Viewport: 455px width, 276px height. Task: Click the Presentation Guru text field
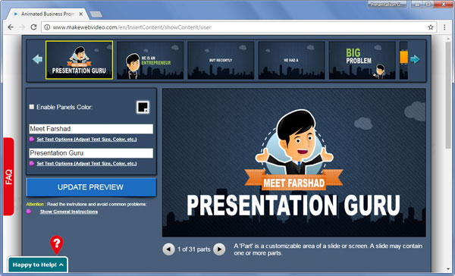click(91, 153)
